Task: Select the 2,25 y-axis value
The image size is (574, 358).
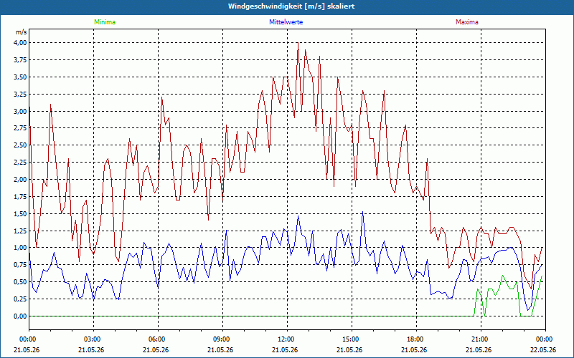Action: pyautogui.click(x=20, y=163)
